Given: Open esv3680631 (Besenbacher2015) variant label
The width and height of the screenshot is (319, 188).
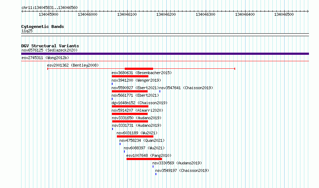Looking at the screenshot, I should (x=142, y=73).
